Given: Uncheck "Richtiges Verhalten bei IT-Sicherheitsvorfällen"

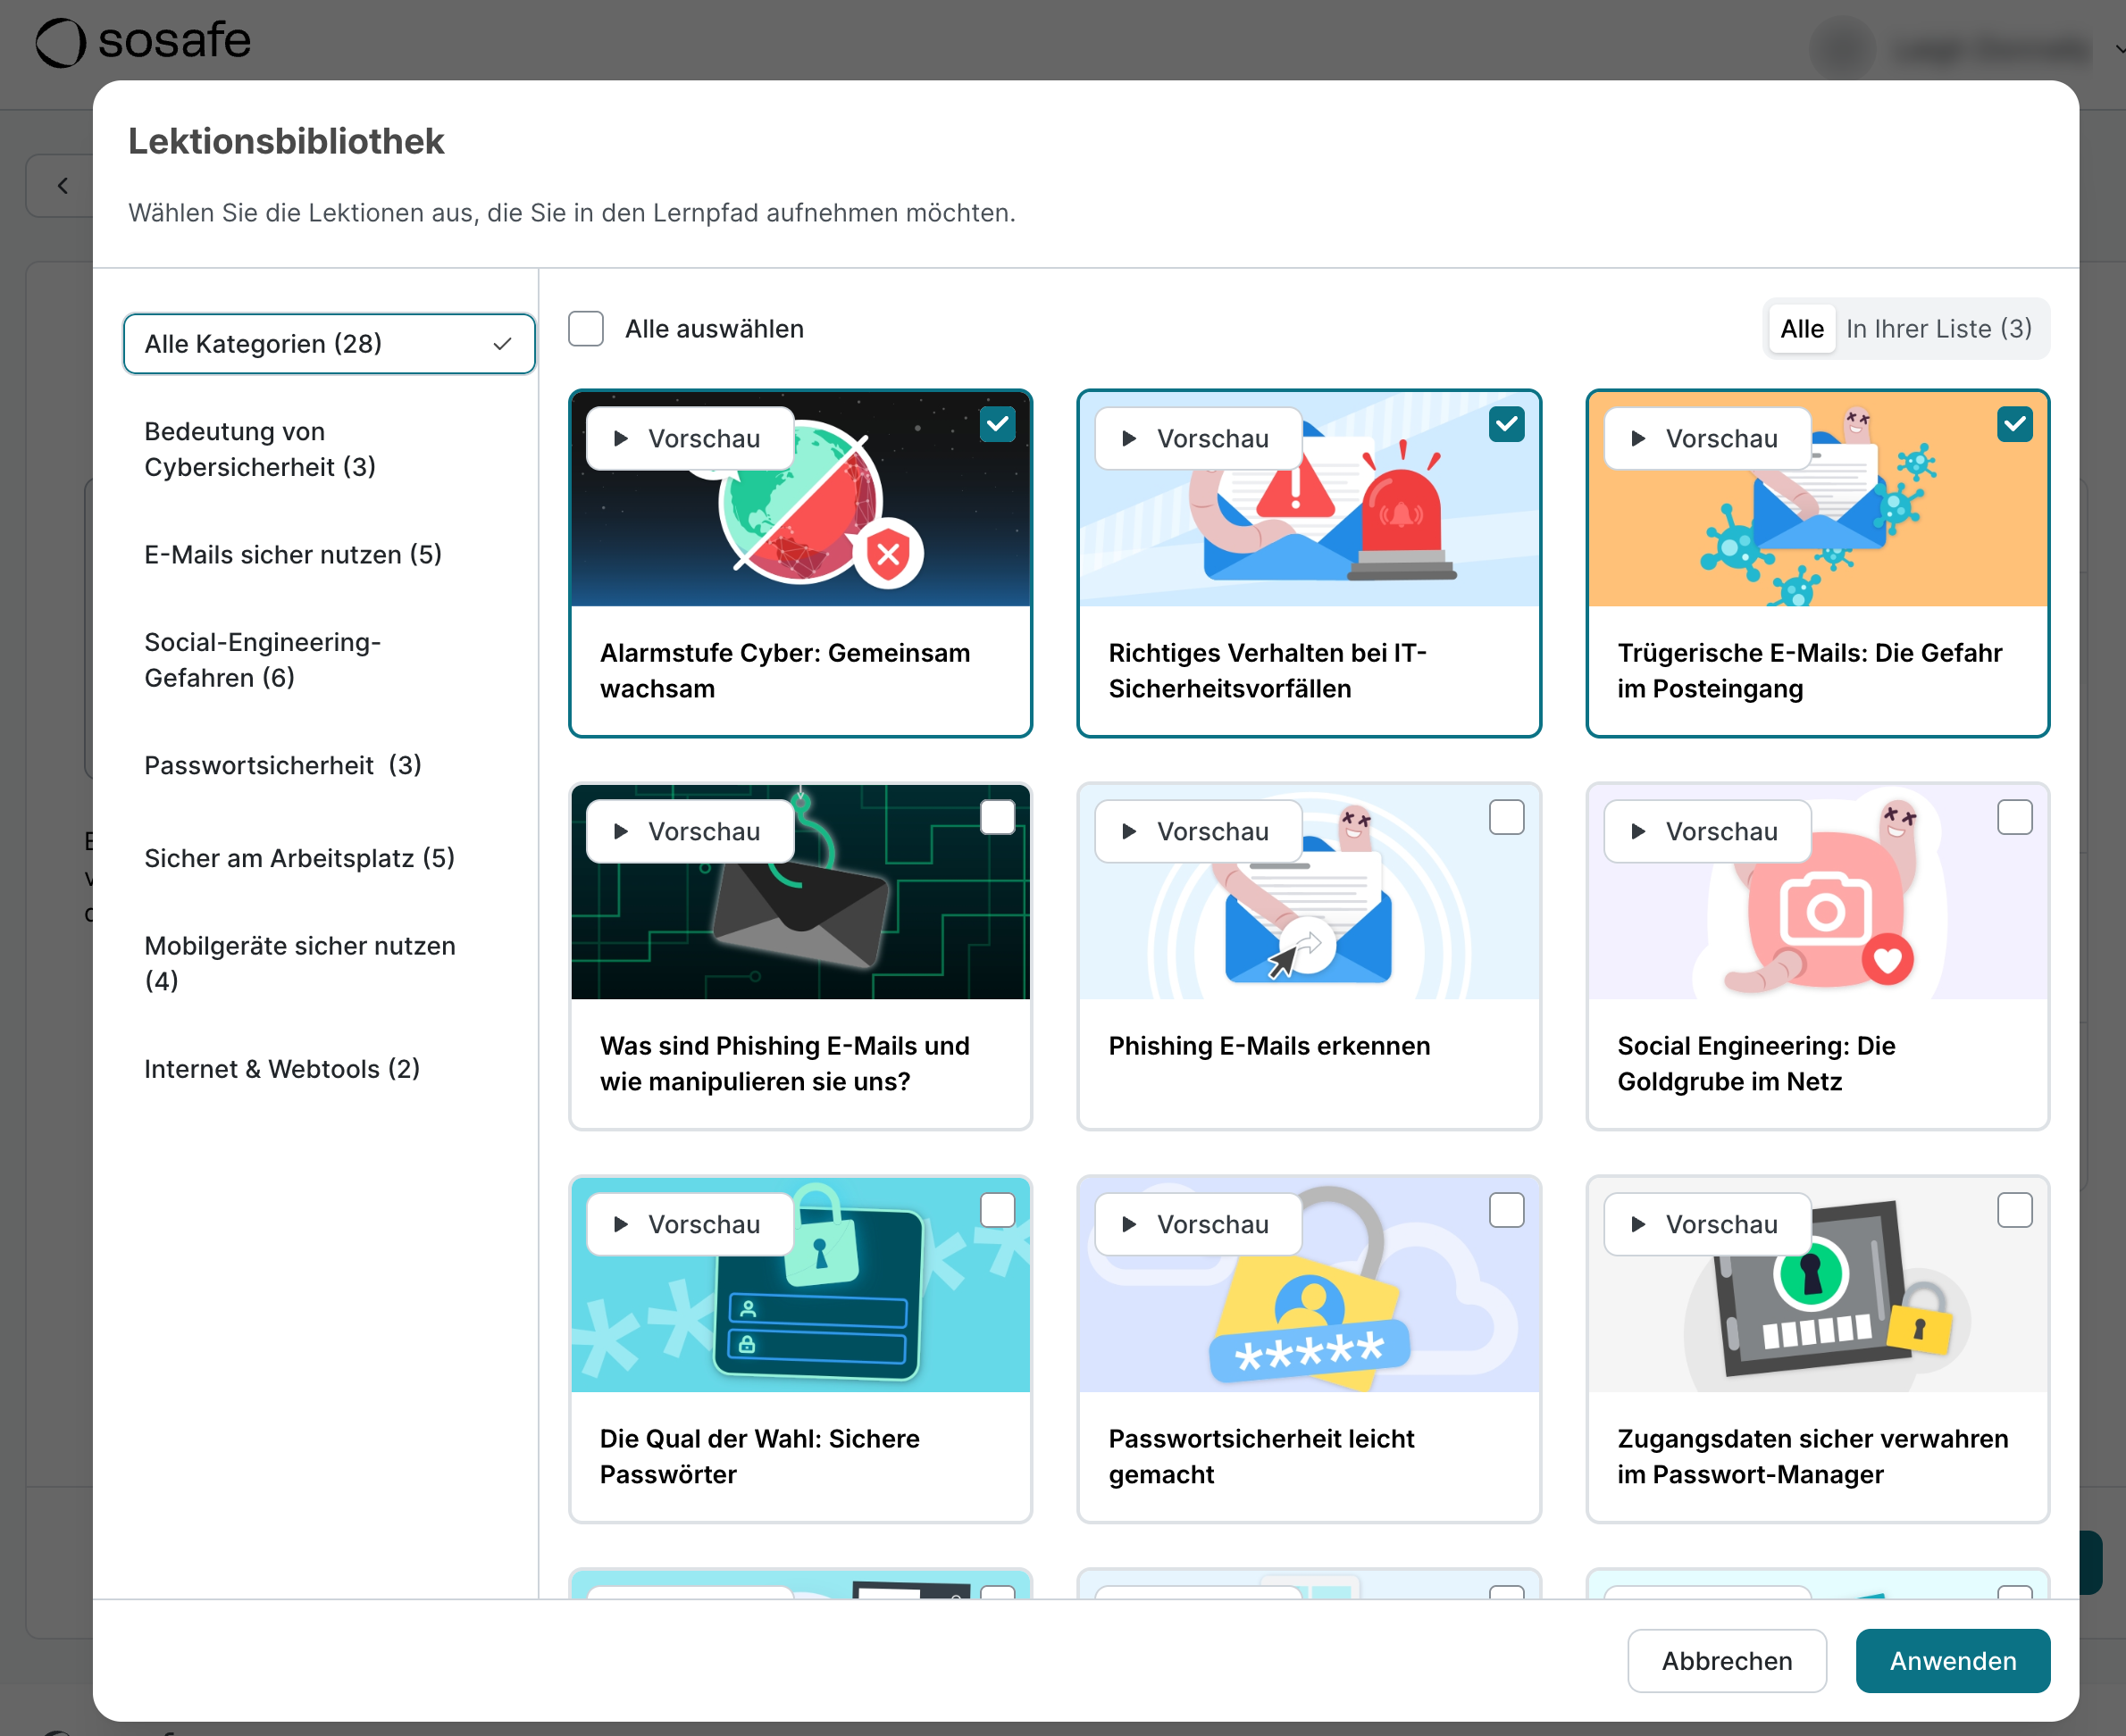Looking at the screenshot, I should [1507, 424].
